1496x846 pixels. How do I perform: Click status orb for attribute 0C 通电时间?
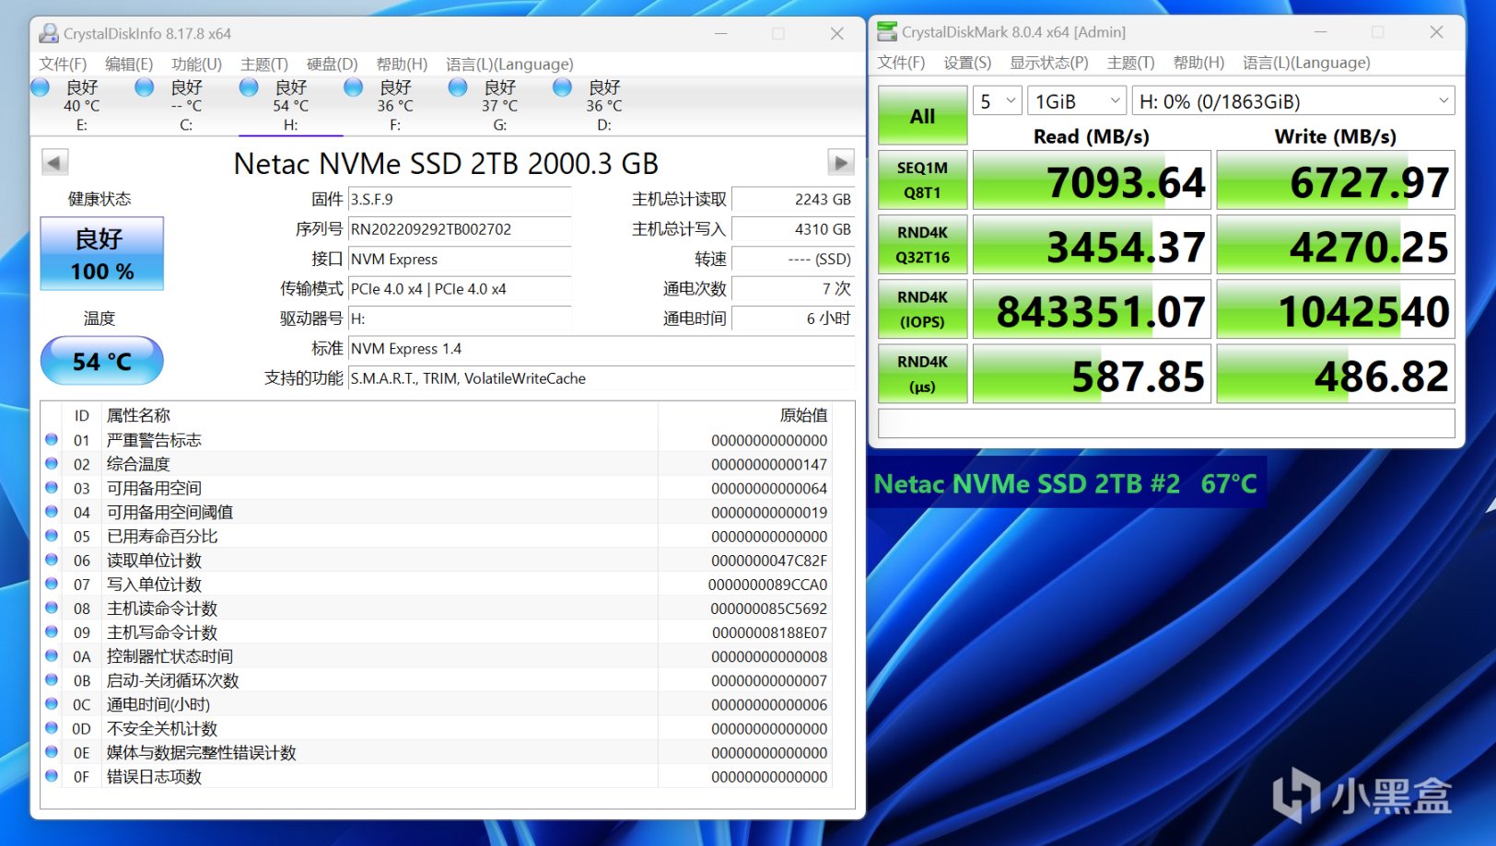(x=52, y=703)
